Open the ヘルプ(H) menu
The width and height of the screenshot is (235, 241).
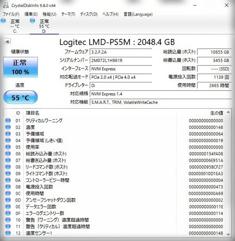(110, 14)
